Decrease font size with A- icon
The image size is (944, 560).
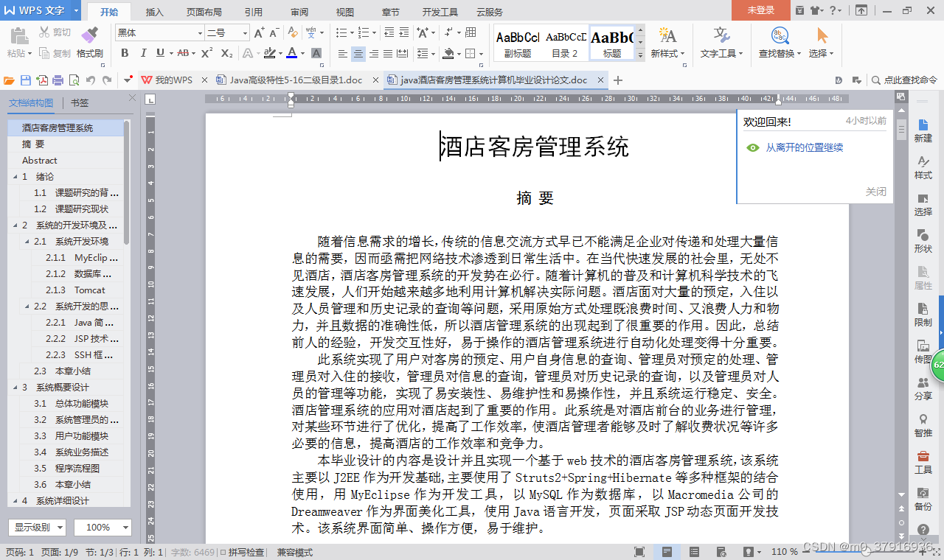click(274, 33)
